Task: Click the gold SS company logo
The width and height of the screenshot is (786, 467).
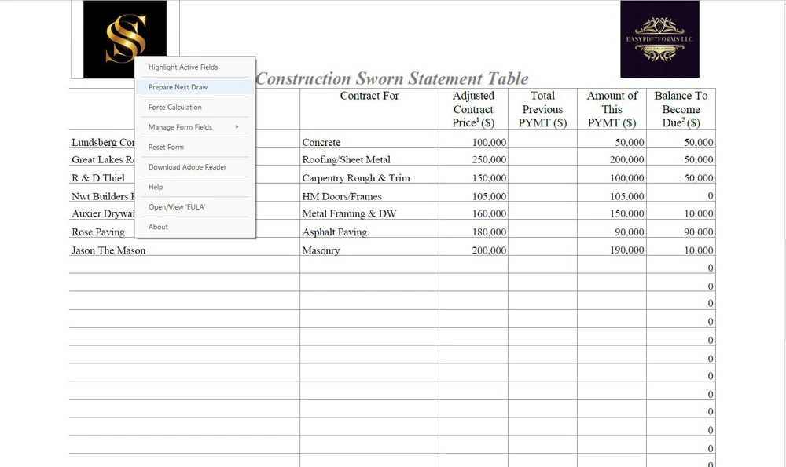Action: point(126,39)
